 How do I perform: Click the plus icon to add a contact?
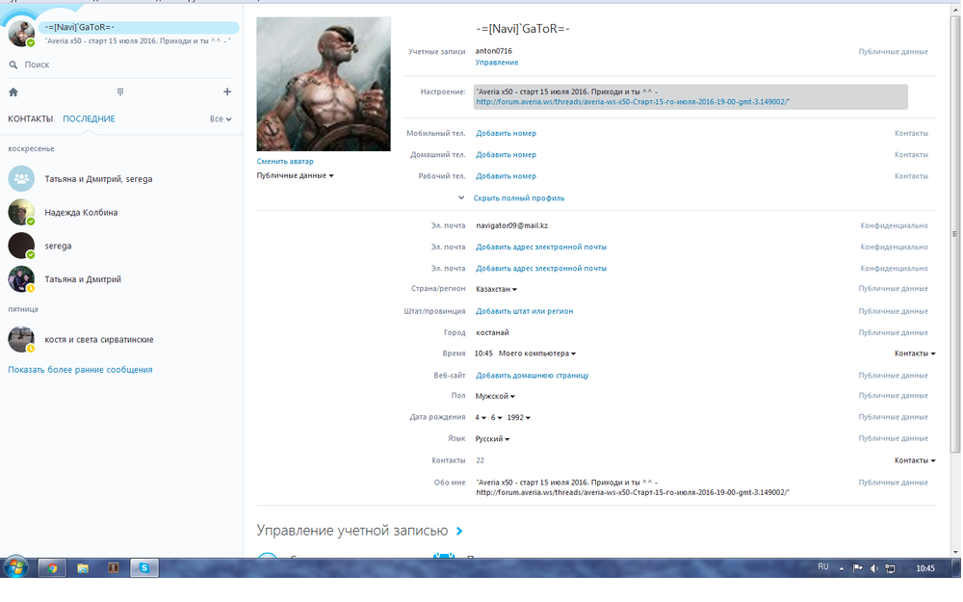click(x=227, y=92)
